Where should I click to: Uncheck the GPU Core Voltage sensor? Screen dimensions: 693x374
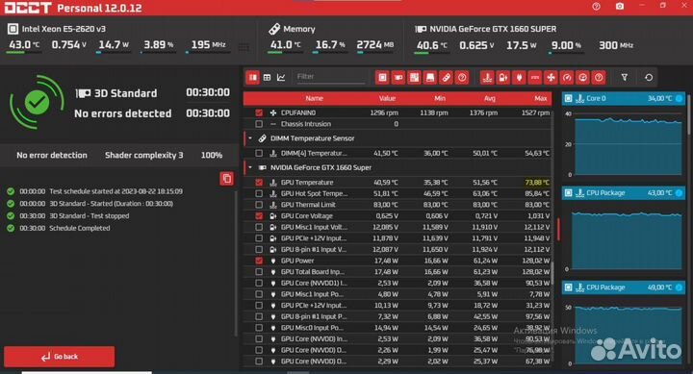pos(259,216)
